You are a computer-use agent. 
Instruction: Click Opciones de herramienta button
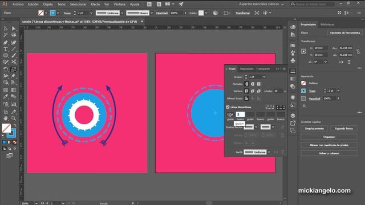pos(344,33)
